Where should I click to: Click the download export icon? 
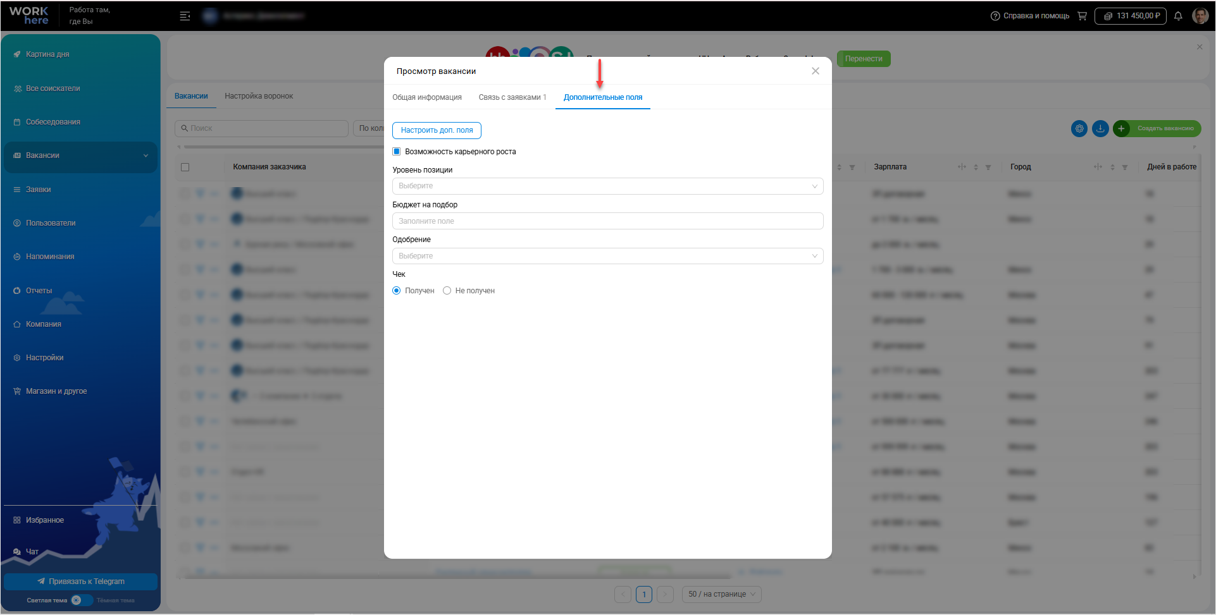(x=1100, y=128)
